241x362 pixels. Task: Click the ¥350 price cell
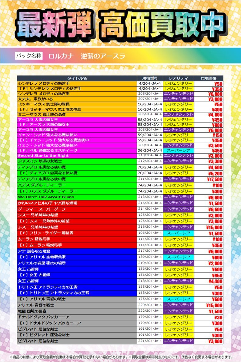coord(208,89)
